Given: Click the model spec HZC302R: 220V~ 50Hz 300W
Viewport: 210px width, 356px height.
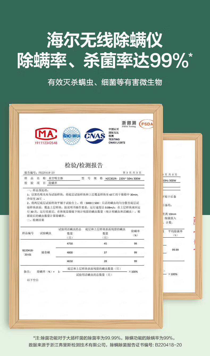Looking at the screenshot, I should coord(123,179).
